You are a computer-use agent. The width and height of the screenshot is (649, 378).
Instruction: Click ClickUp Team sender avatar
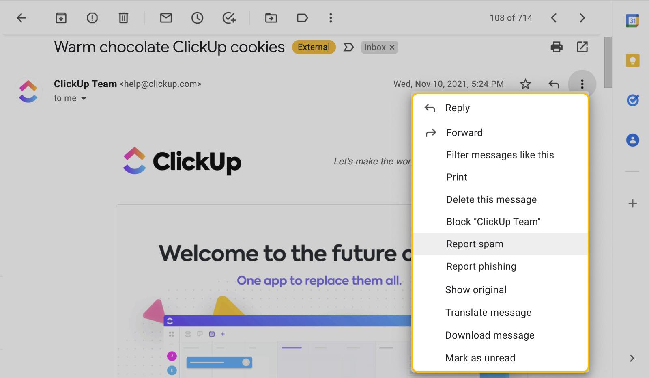click(28, 91)
